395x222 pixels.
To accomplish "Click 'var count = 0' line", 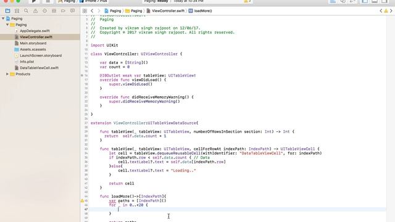I will pyautogui.click(x=115, y=67).
